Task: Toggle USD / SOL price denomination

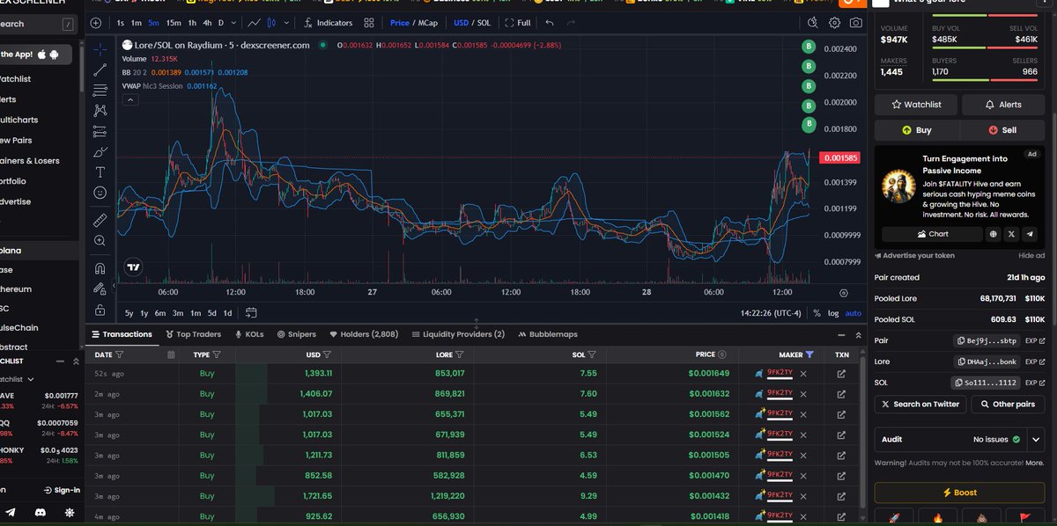Action: click(x=471, y=23)
